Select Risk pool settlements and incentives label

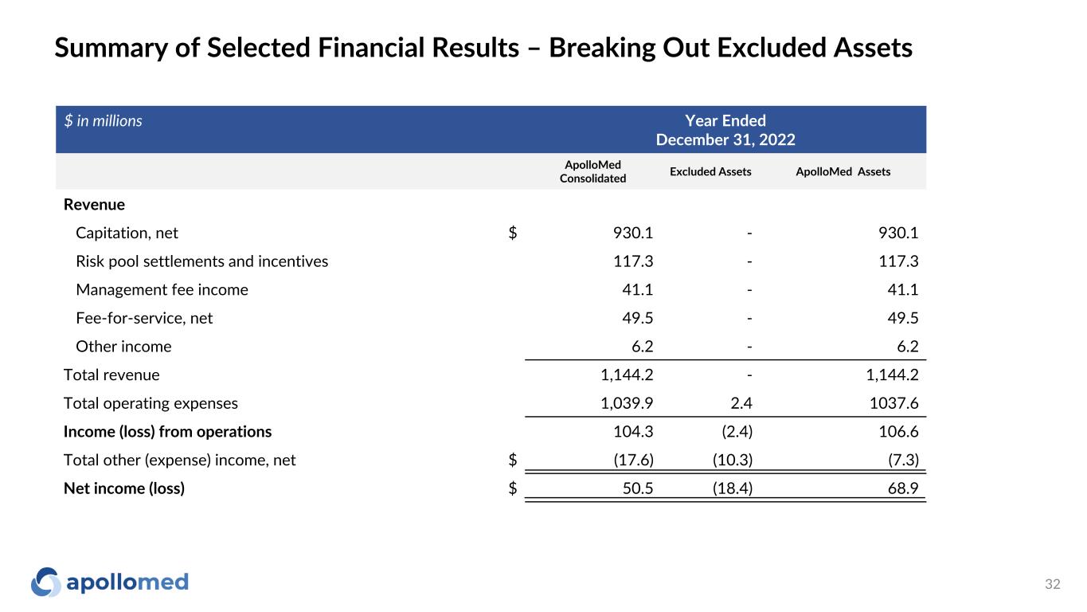pos(201,261)
